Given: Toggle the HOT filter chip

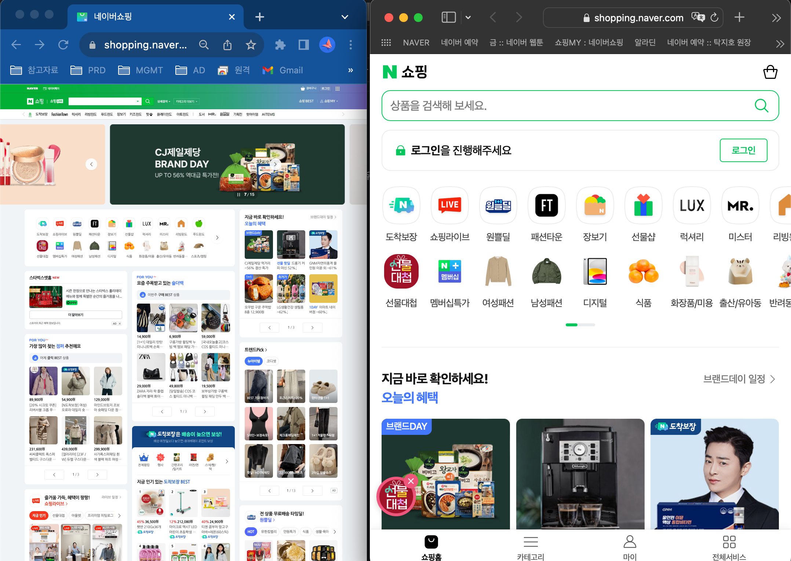Looking at the screenshot, I should 251,532.
